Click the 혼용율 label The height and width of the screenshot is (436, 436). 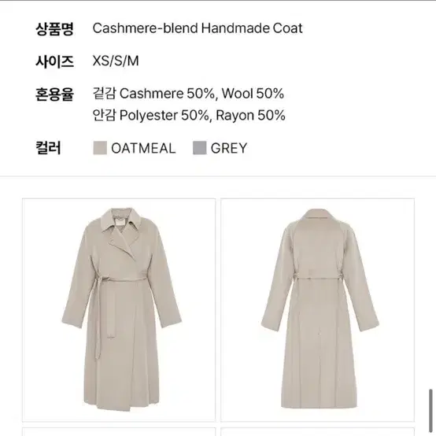[x=54, y=94]
